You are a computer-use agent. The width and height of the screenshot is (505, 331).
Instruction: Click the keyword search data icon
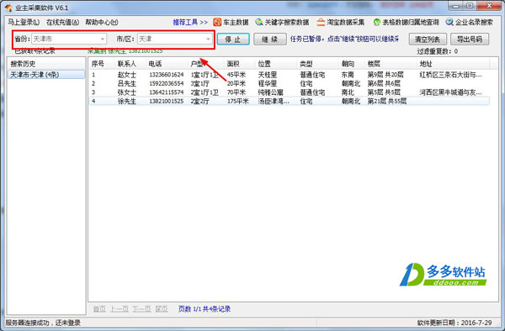click(x=259, y=22)
